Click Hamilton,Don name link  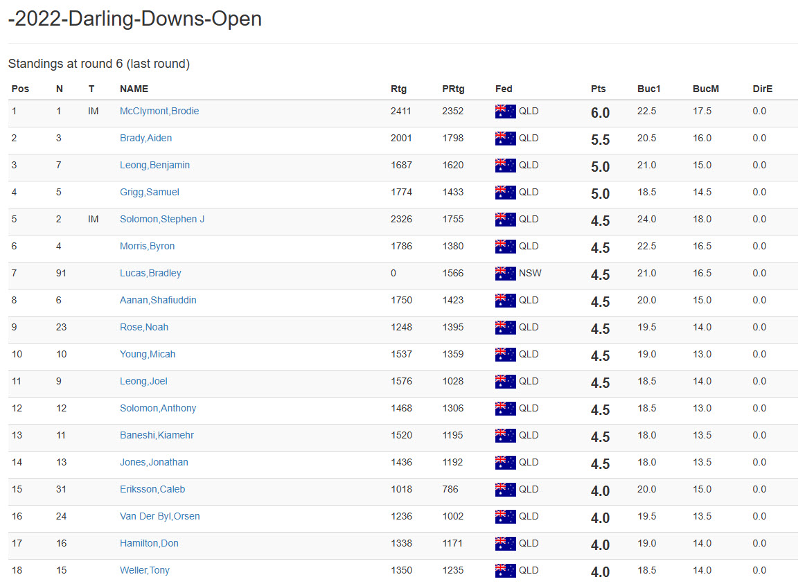point(149,544)
